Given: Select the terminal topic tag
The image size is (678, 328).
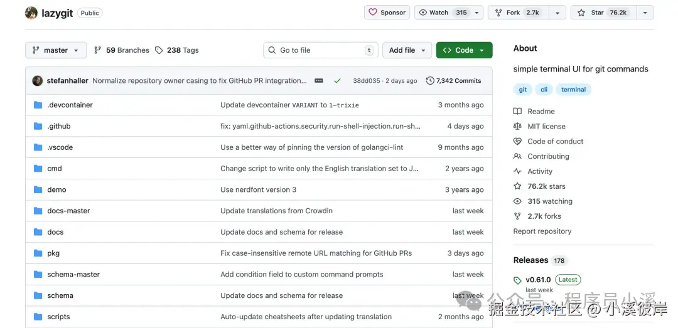Looking at the screenshot, I should point(573,90).
